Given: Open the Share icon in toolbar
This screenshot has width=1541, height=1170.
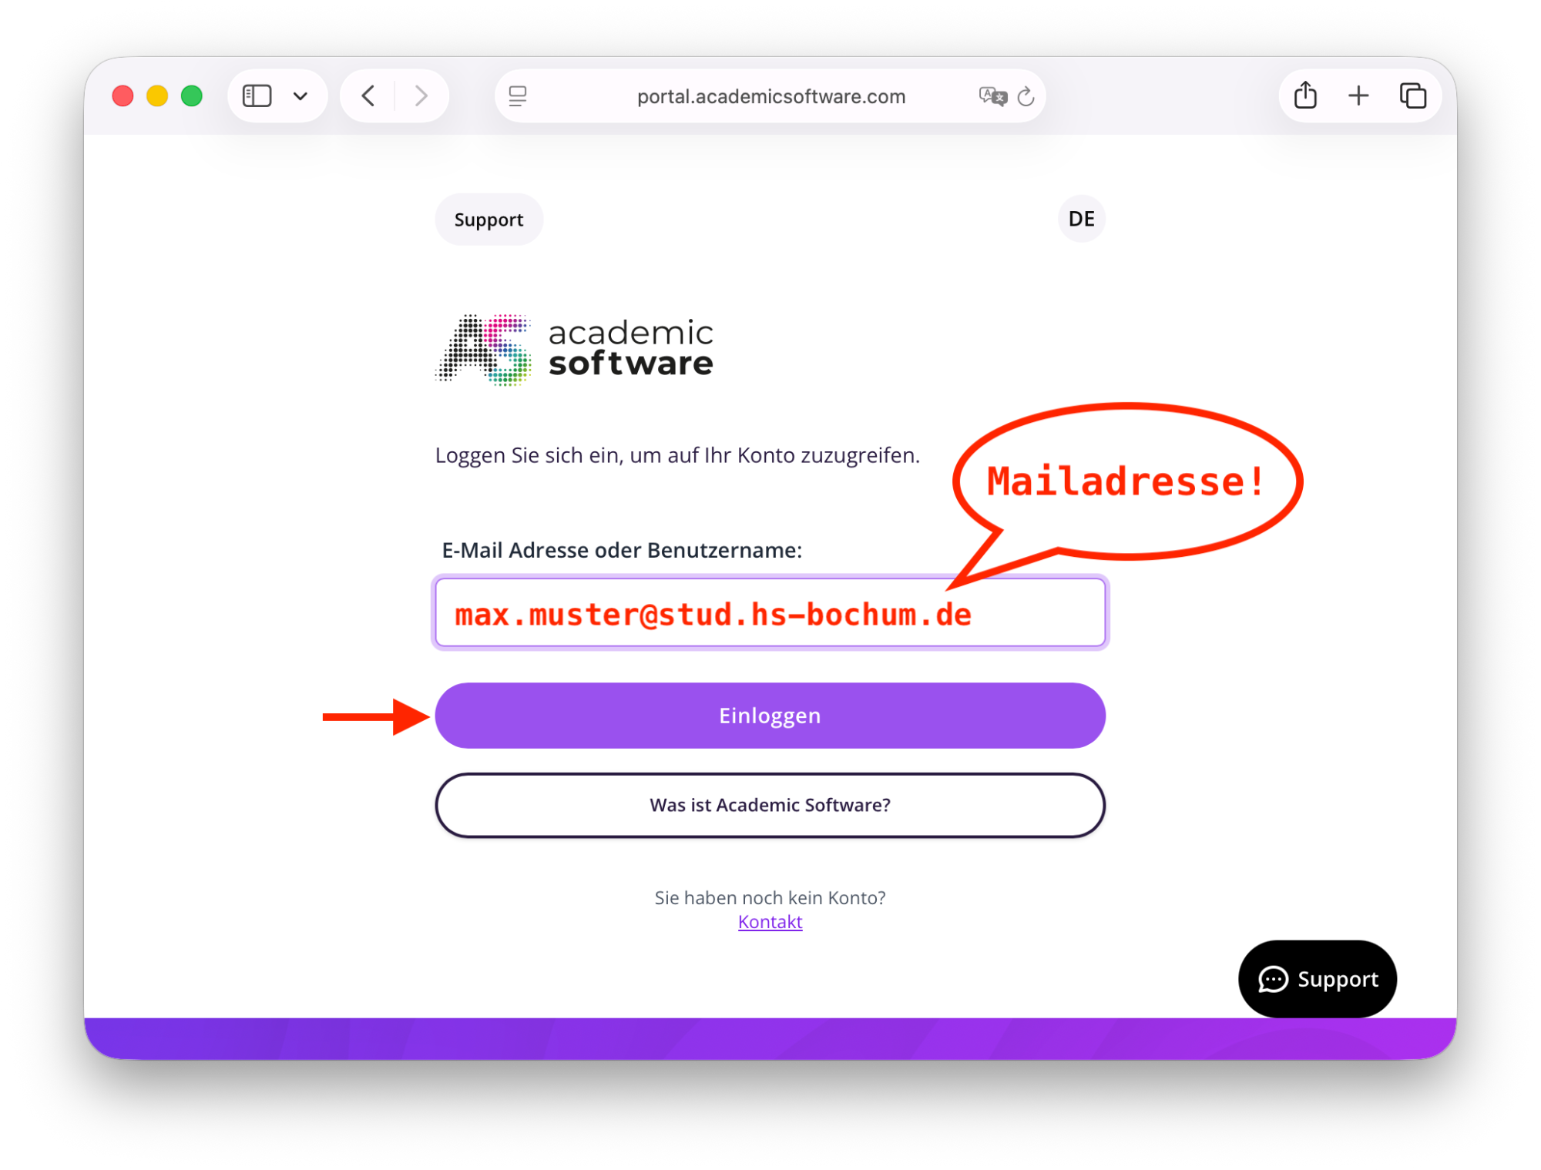Looking at the screenshot, I should (1305, 96).
